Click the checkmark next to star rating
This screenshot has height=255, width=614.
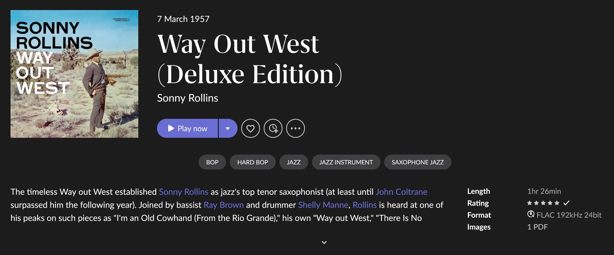[x=566, y=203]
